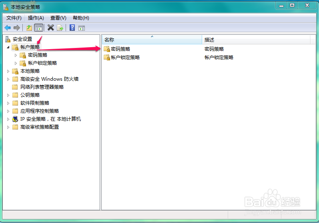319x223 pixels.
Task: Select 帐户锁定策略 label in the tree
Action: click(x=42, y=63)
